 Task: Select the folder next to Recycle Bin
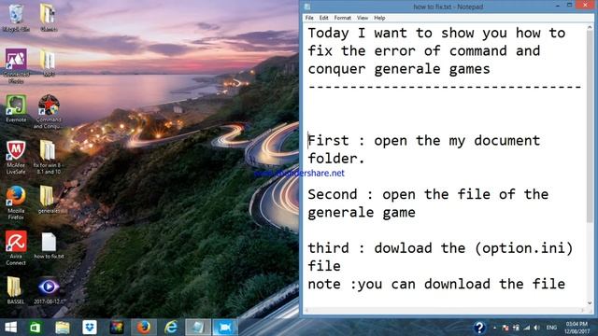pyautogui.click(x=49, y=18)
